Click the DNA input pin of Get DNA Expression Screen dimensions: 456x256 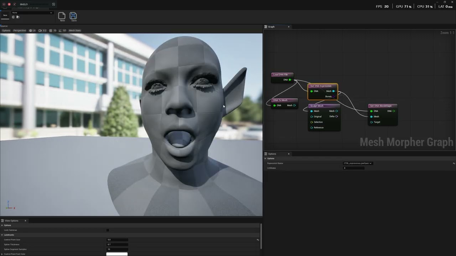click(x=312, y=91)
